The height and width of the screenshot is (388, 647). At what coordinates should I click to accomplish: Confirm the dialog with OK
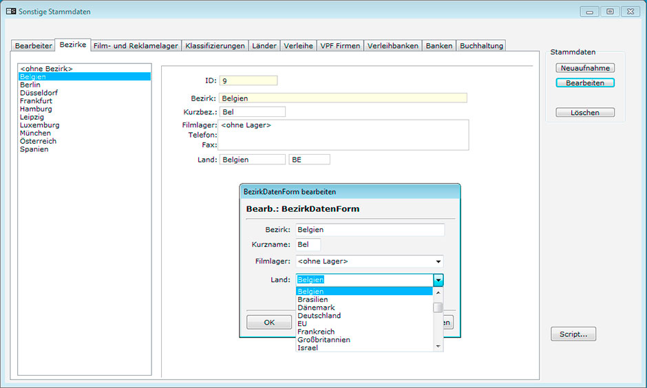pyautogui.click(x=269, y=323)
